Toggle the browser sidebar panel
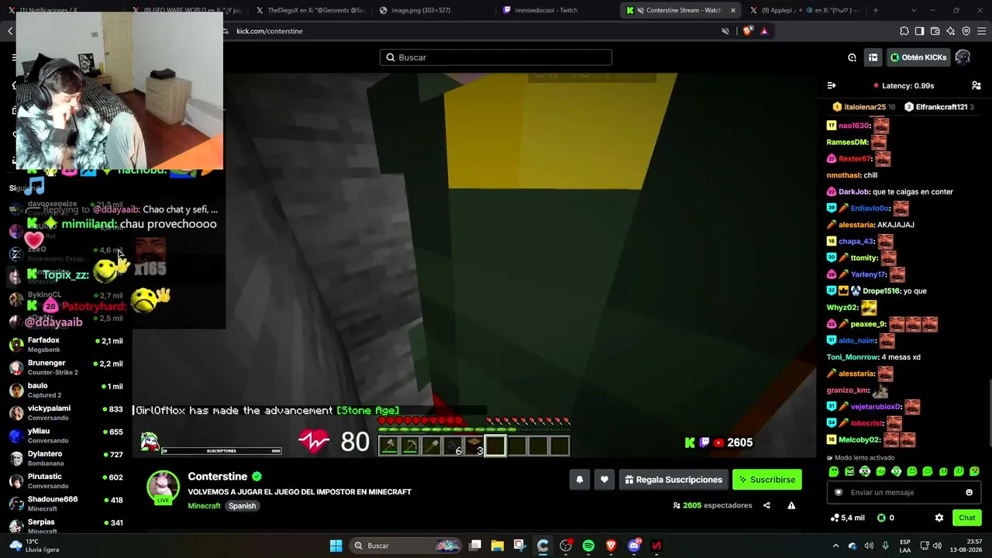 click(x=919, y=31)
